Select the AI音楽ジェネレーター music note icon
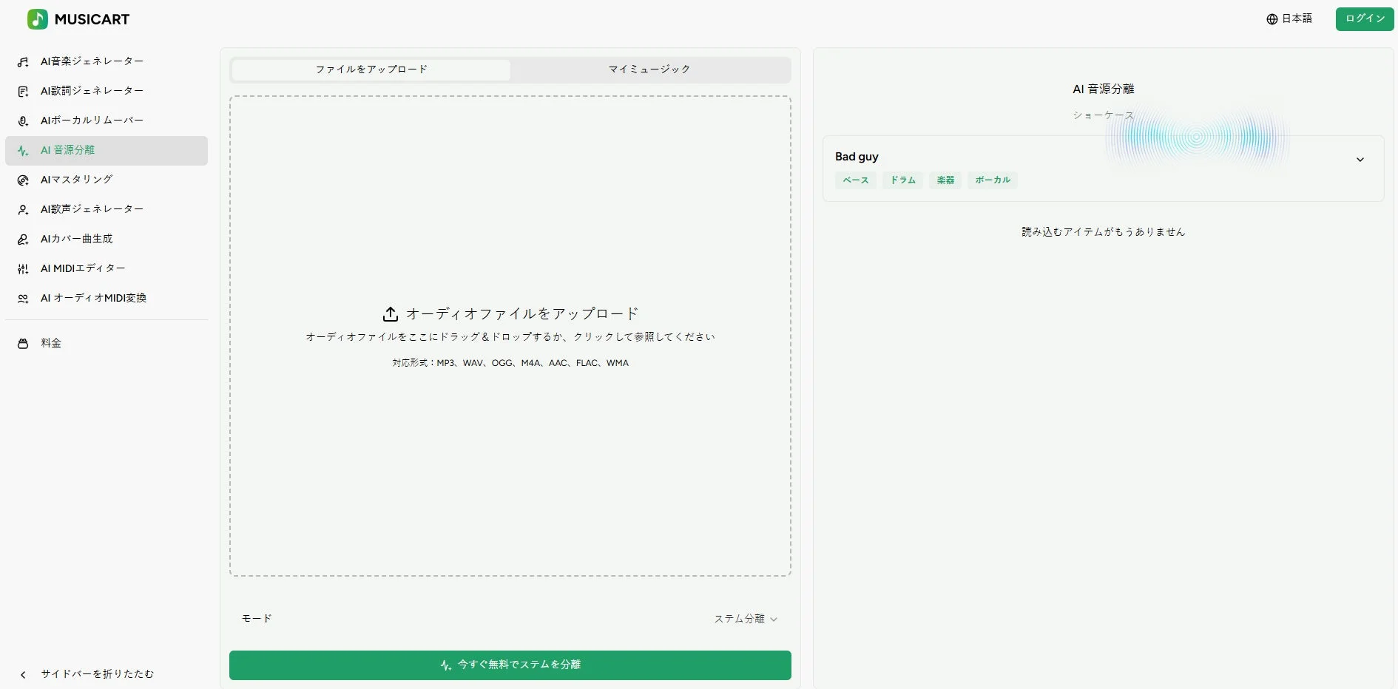Screen dimensions: 1398x689 tap(22, 61)
